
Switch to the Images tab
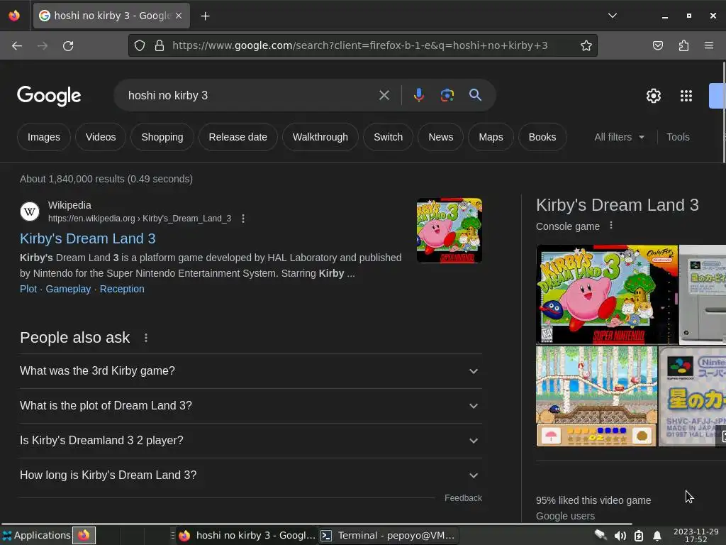coord(43,137)
